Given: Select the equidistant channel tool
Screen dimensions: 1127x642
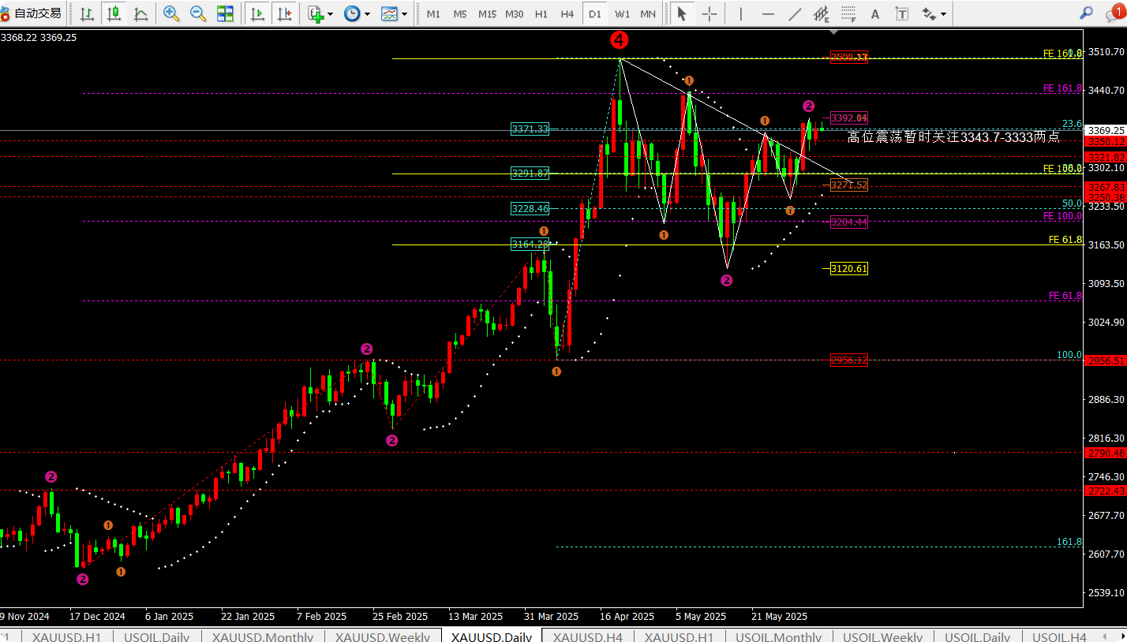Looking at the screenshot, I should [822, 13].
